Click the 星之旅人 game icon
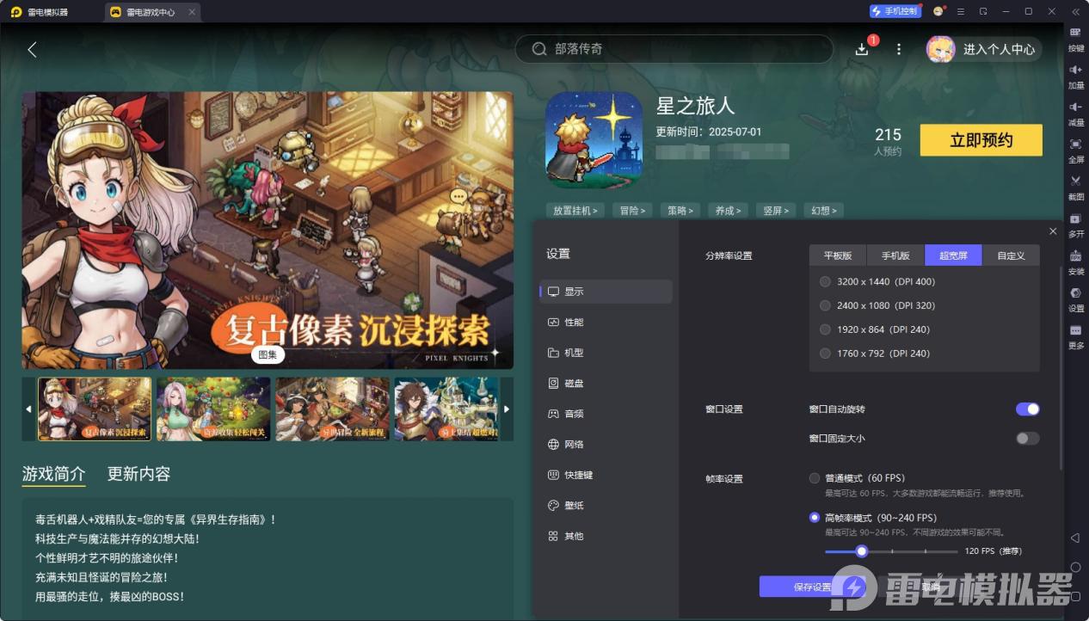This screenshot has height=621, width=1089. pyautogui.click(x=594, y=140)
